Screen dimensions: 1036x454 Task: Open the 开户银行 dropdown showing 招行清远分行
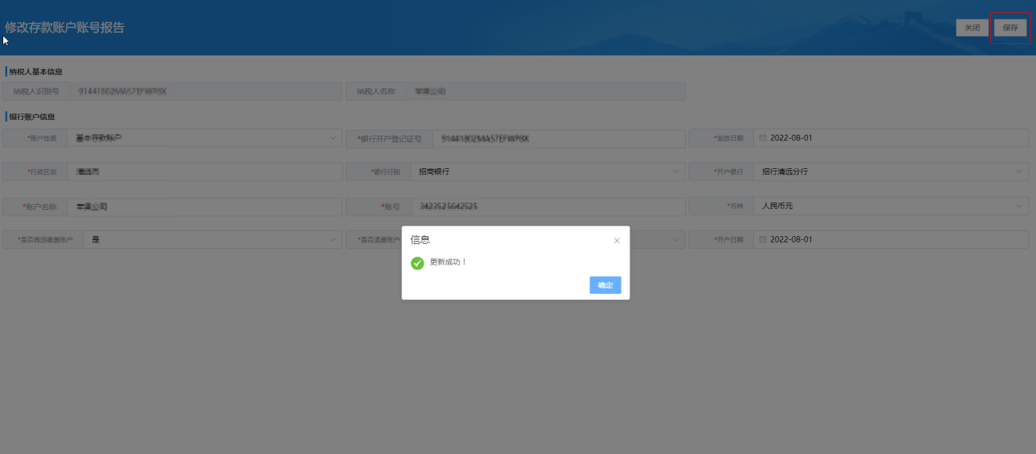coord(1019,172)
